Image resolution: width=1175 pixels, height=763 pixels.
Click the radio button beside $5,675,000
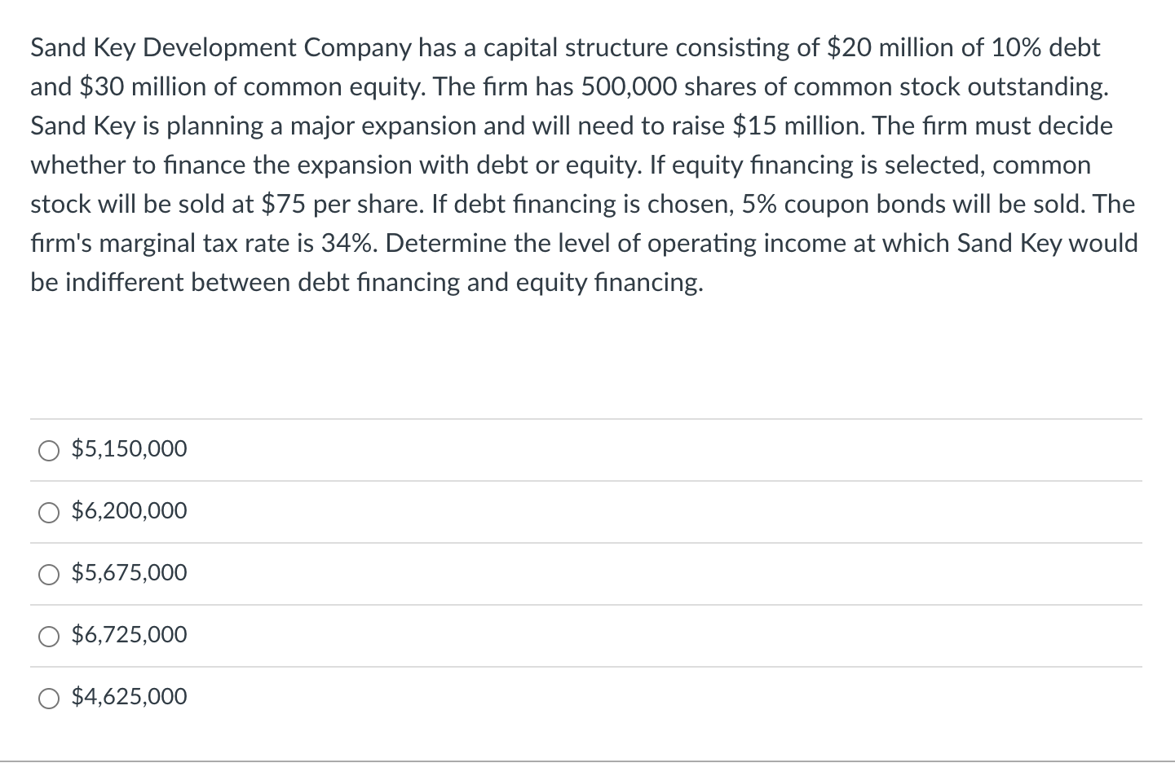(x=49, y=574)
